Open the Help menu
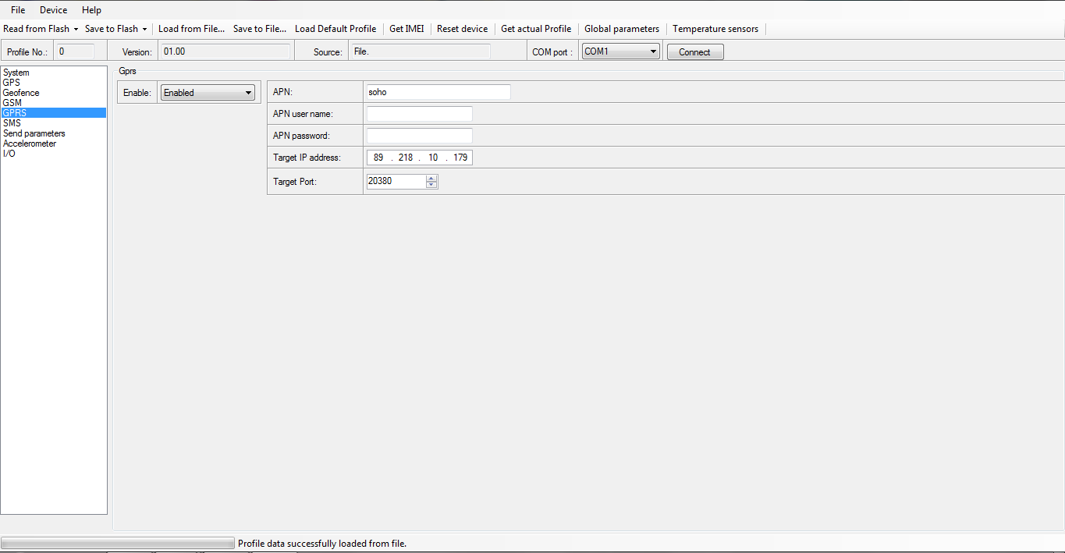The image size is (1065, 553). tap(91, 10)
